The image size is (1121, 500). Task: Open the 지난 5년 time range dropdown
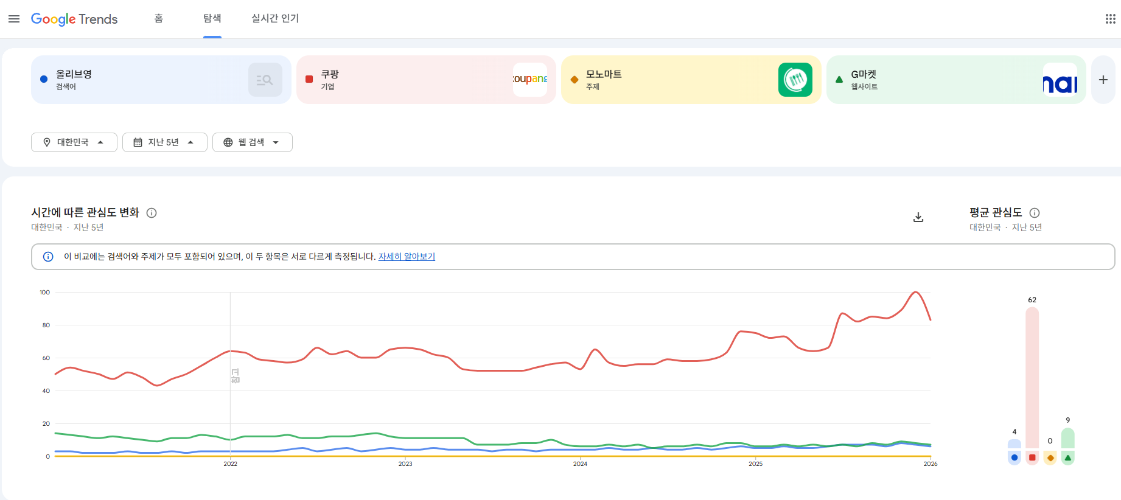click(164, 142)
